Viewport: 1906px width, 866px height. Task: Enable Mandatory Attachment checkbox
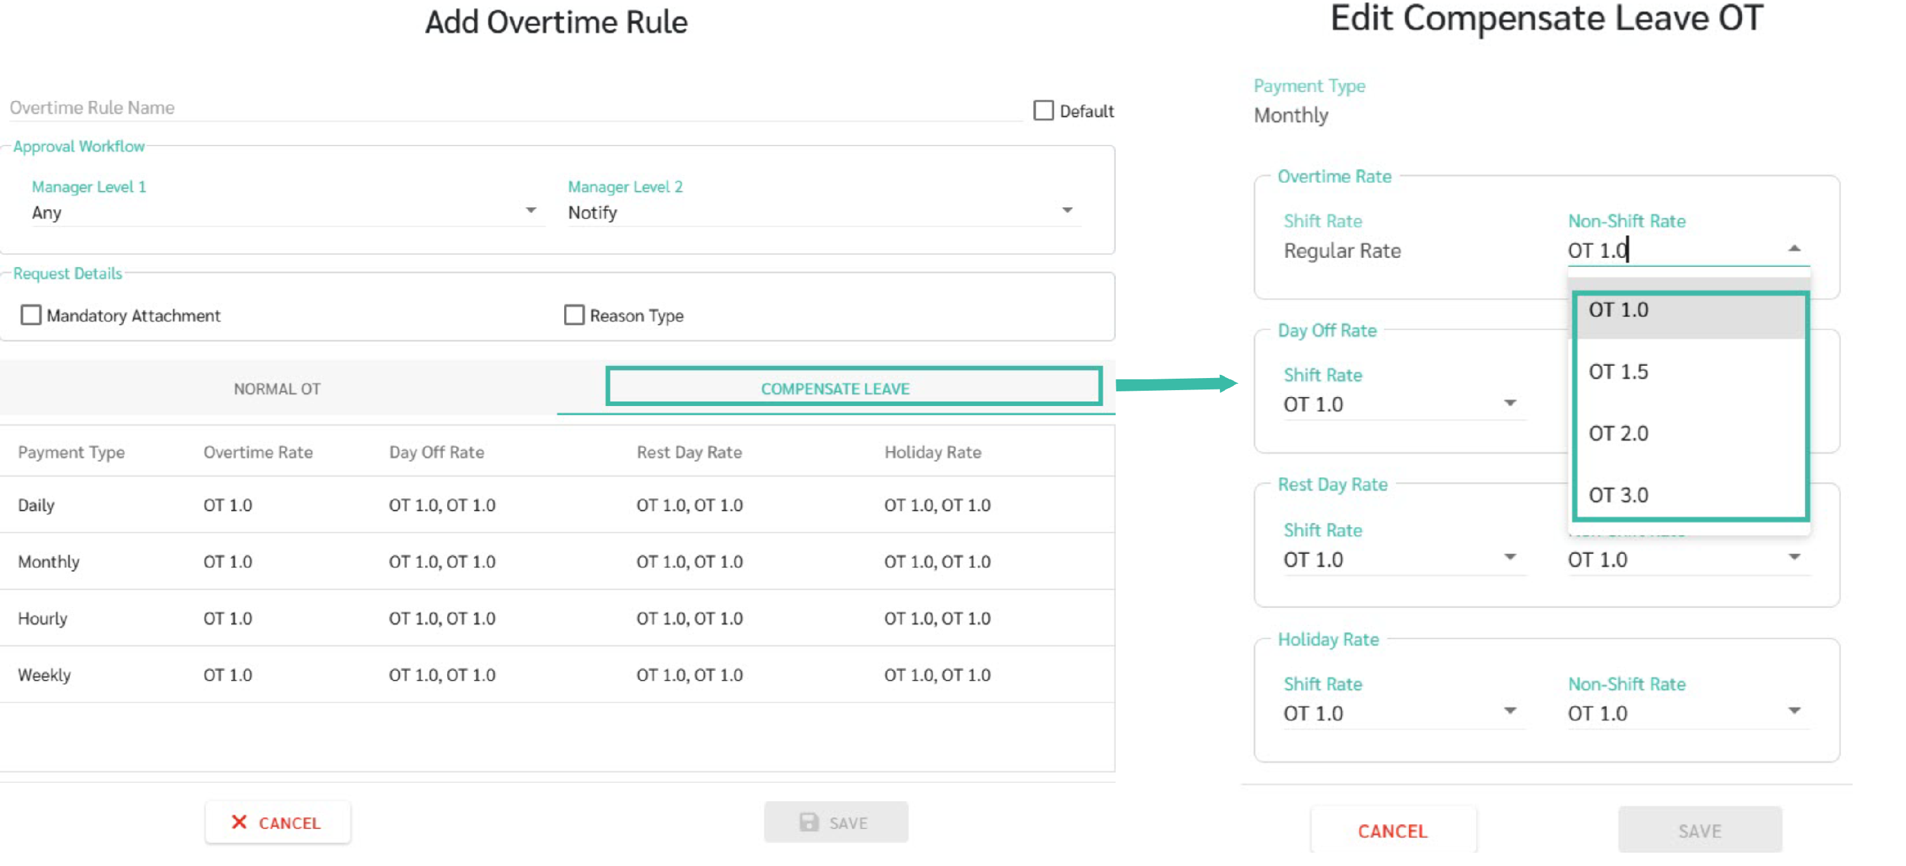point(31,315)
